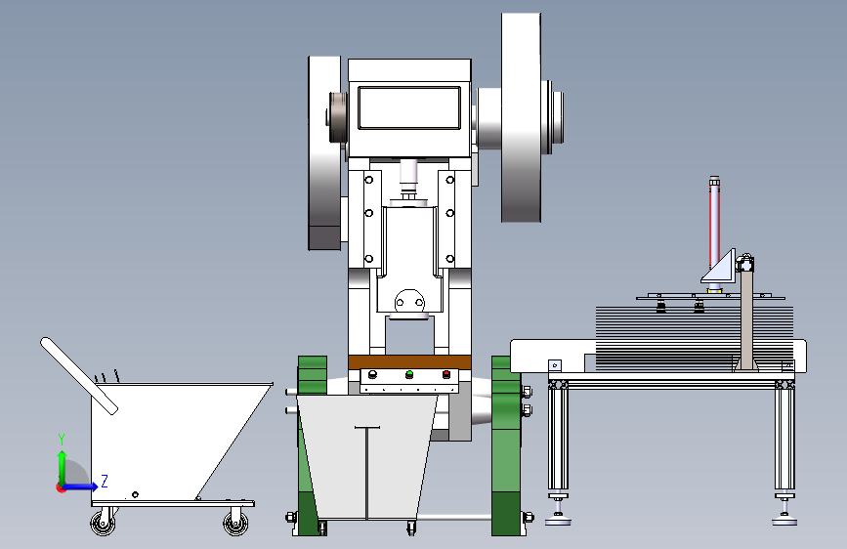Click the green Y axis arrow of the triad
This screenshot has height=549, width=847.
63,467
